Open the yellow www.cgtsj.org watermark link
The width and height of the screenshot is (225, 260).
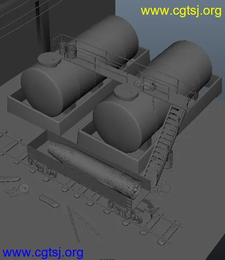click(x=181, y=11)
